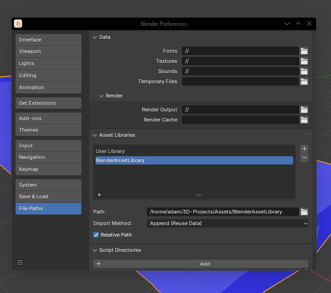Switch to the Viewport tab

click(48, 51)
